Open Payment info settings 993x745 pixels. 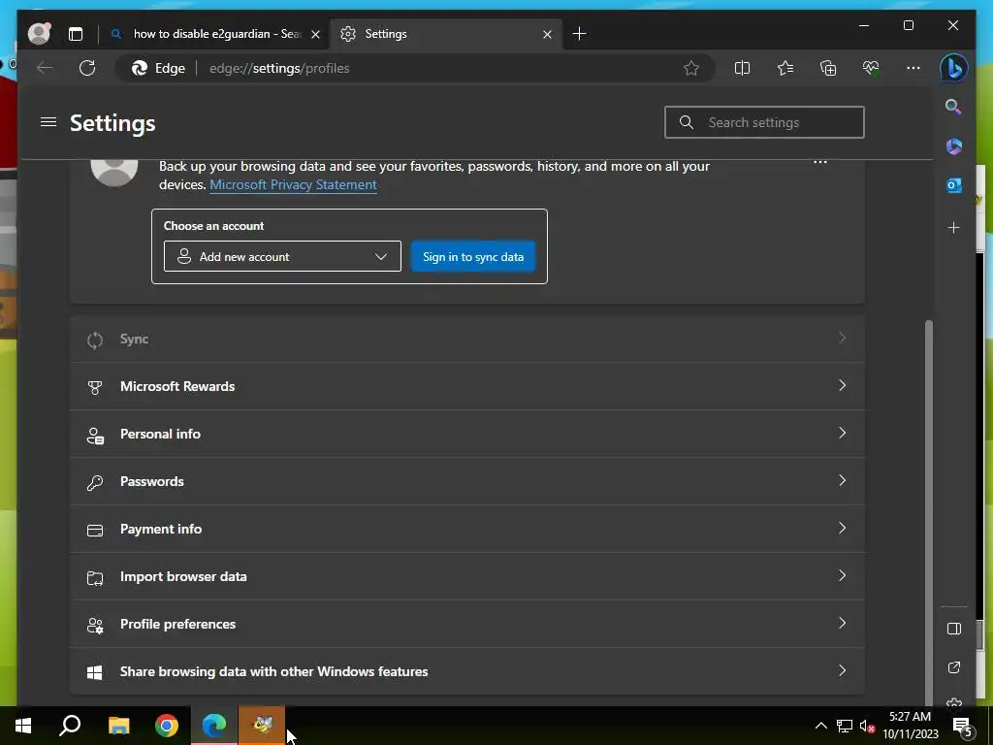[x=467, y=529]
